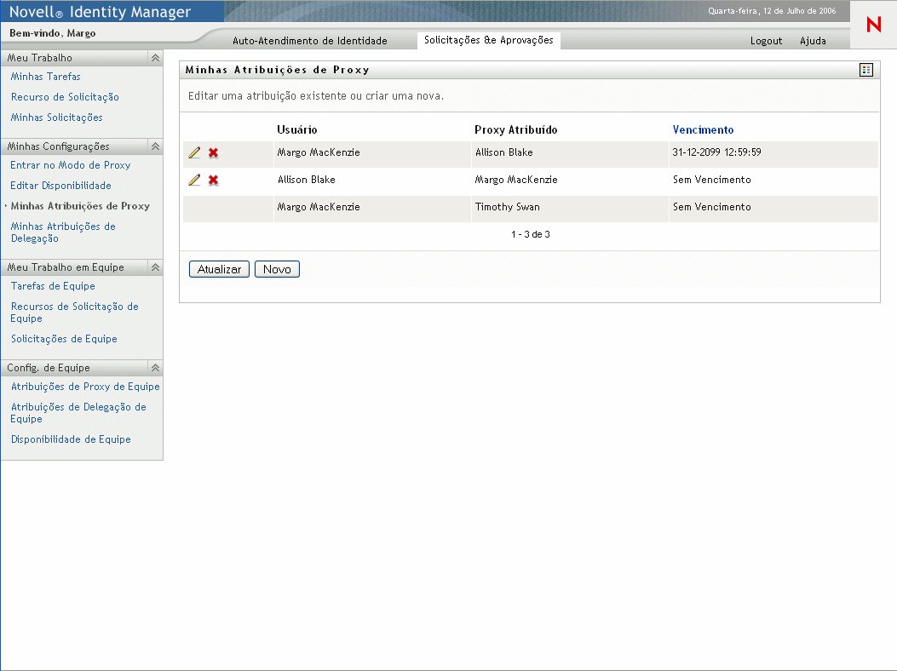Click the edit pencil for the Allison Blake proxy assignment
The width and height of the screenshot is (897, 671).
coord(194,152)
